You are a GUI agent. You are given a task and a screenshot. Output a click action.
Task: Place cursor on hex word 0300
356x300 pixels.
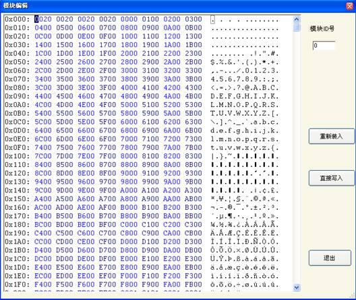tap(194, 20)
